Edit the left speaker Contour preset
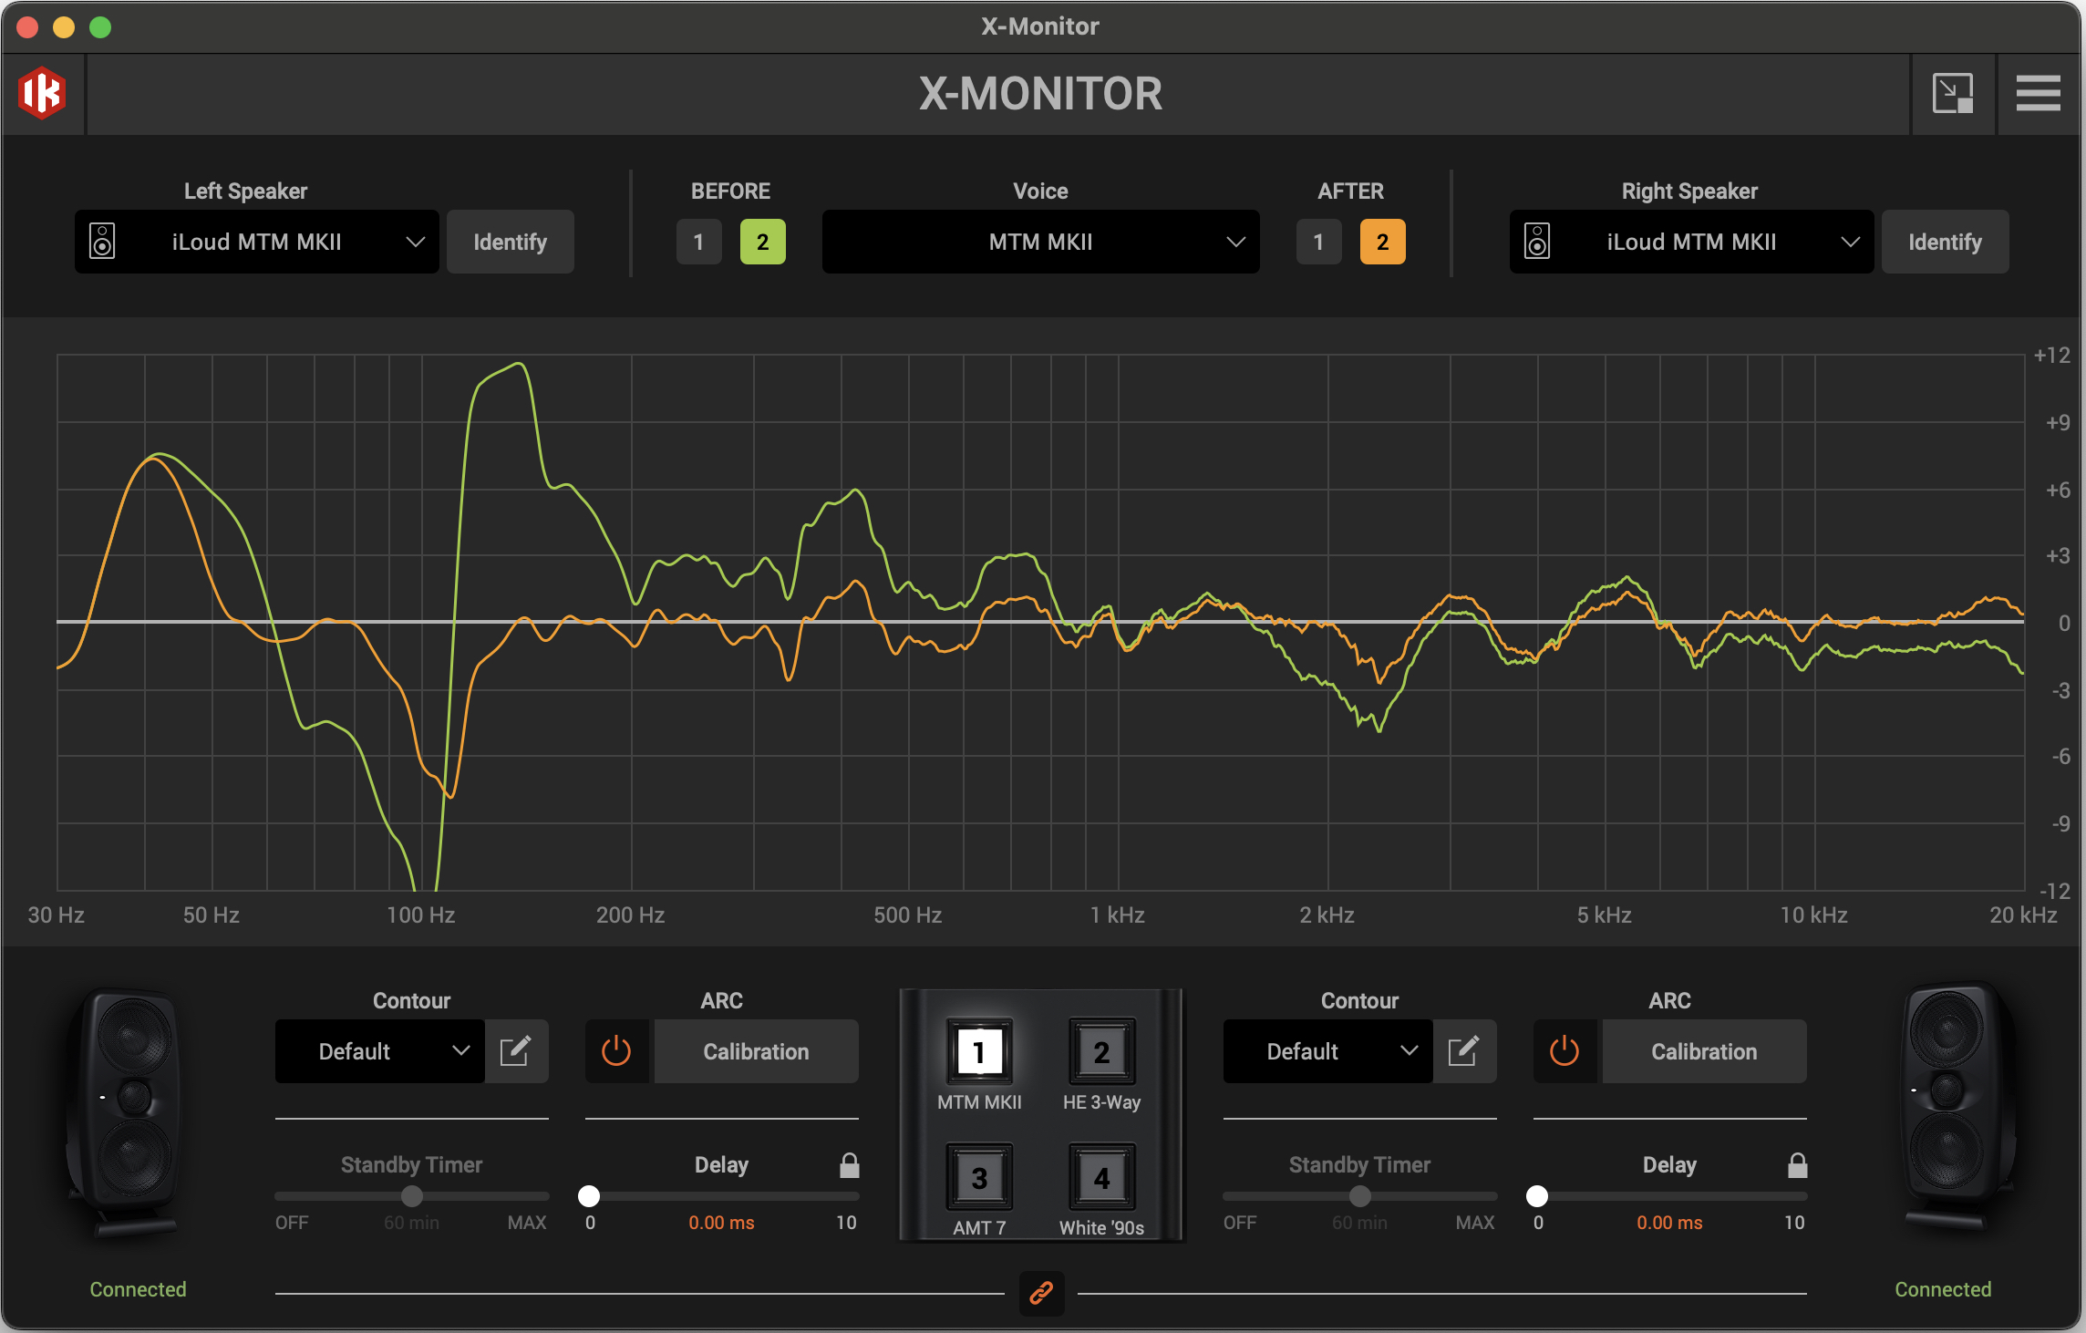This screenshot has width=2086, height=1333. [x=516, y=1051]
